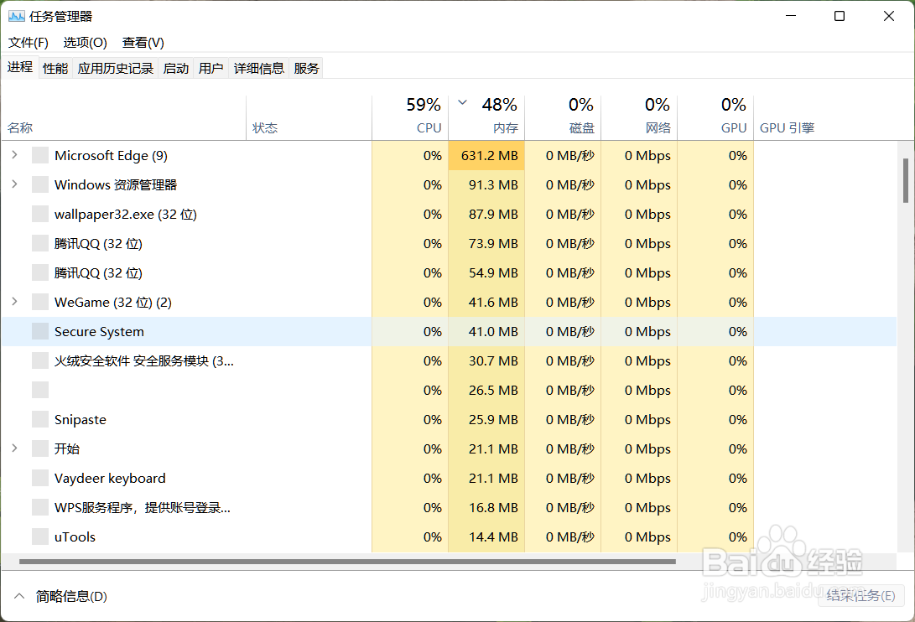The image size is (915, 622).
Task: Sort by the 状态 column header
Action: [x=309, y=118]
